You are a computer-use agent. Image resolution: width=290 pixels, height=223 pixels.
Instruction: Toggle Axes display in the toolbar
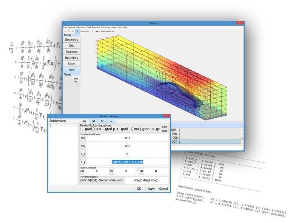coord(97,31)
